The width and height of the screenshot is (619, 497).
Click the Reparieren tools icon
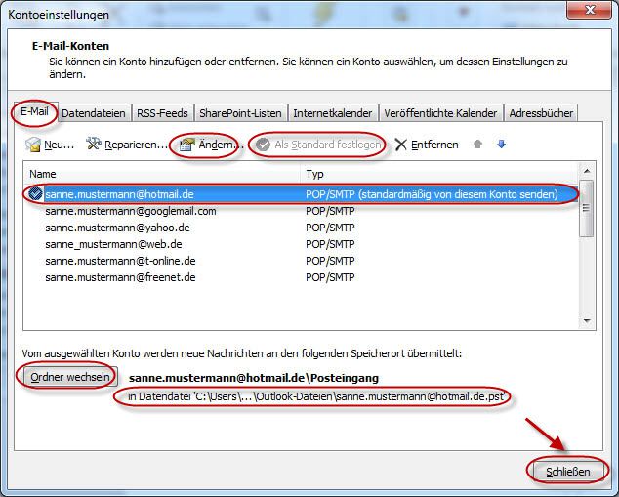tap(94, 144)
